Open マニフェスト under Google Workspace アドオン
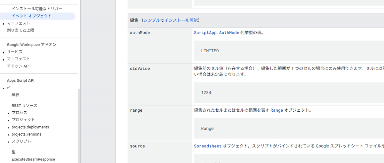Screen dimensions: 384x163 (19, 59)
